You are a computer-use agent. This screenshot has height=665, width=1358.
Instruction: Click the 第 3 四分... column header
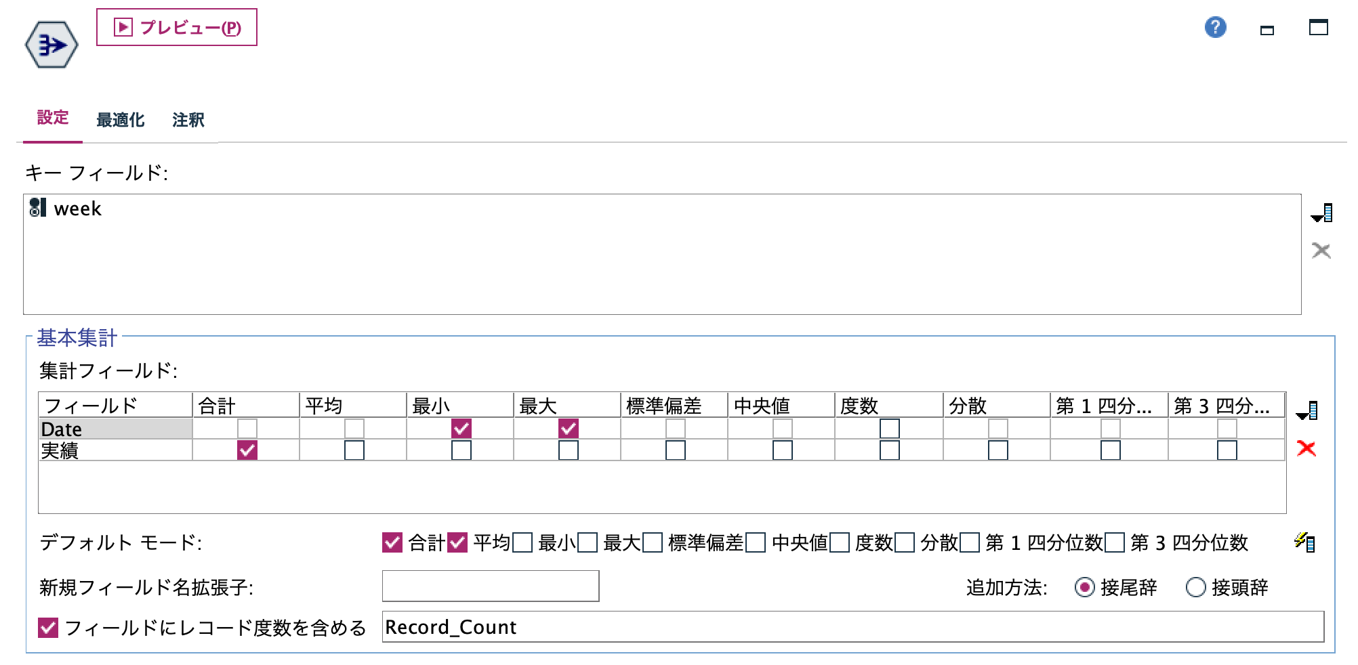click(x=1227, y=406)
